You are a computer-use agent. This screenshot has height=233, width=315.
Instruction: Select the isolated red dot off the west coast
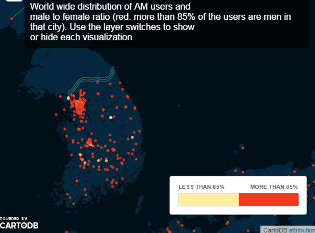pyautogui.click(x=56, y=115)
